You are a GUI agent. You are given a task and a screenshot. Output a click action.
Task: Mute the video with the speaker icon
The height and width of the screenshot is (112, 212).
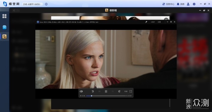click(81, 91)
